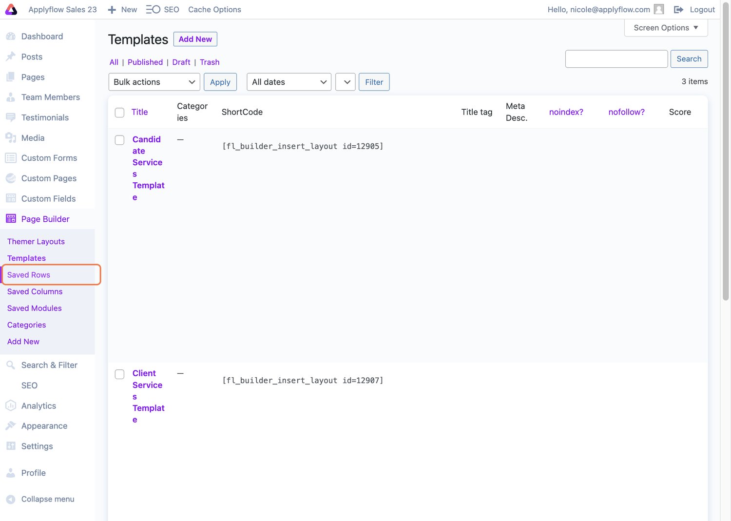Toggle the select-all checkbox in table header

pyautogui.click(x=119, y=113)
